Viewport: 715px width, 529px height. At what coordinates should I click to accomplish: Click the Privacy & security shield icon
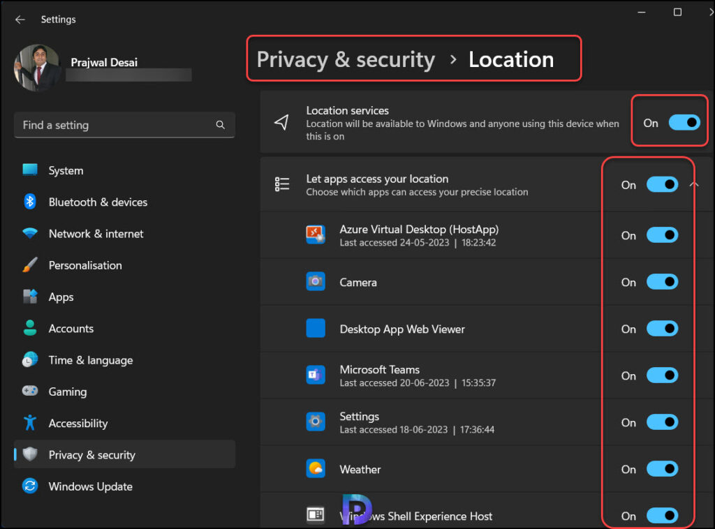[x=30, y=454]
